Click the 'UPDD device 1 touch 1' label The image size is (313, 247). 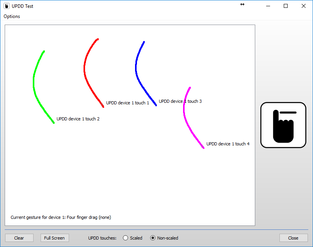pos(128,103)
